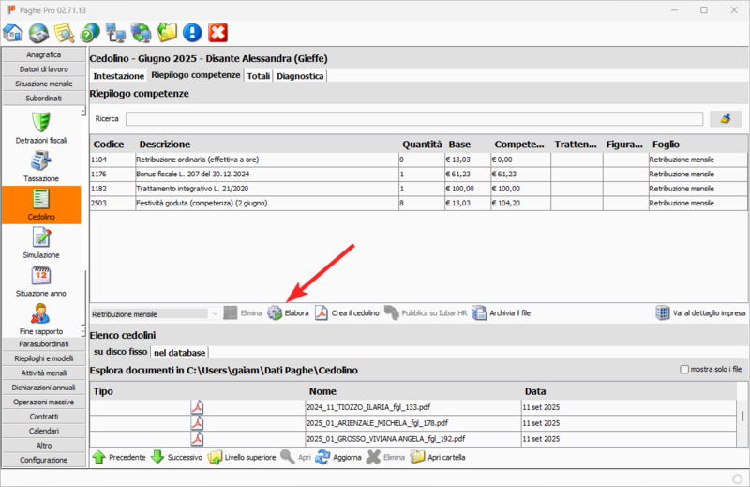Enable the mostra solo i file checkbox
The image size is (750, 487).
click(684, 370)
